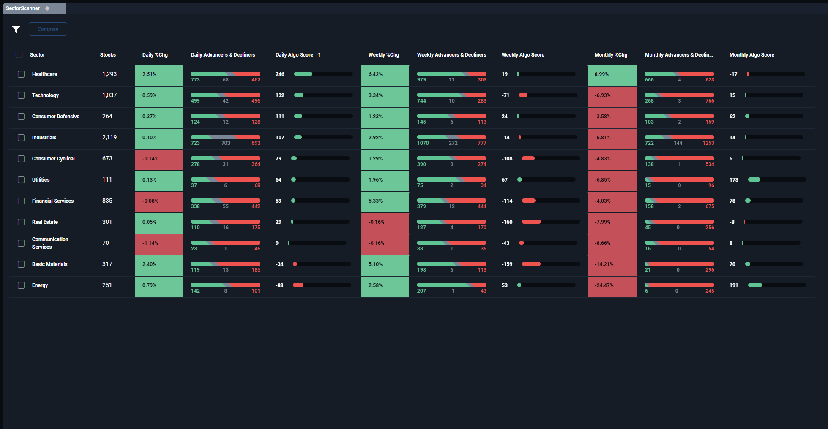Click Healthcare daily advancers decliners bar
Image resolution: width=828 pixels, height=429 pixels.
[x=225, y=74]
